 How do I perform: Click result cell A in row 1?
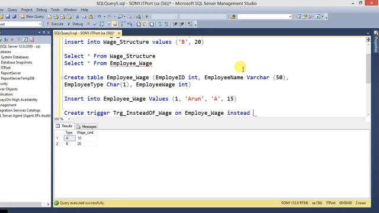[70, 138]
